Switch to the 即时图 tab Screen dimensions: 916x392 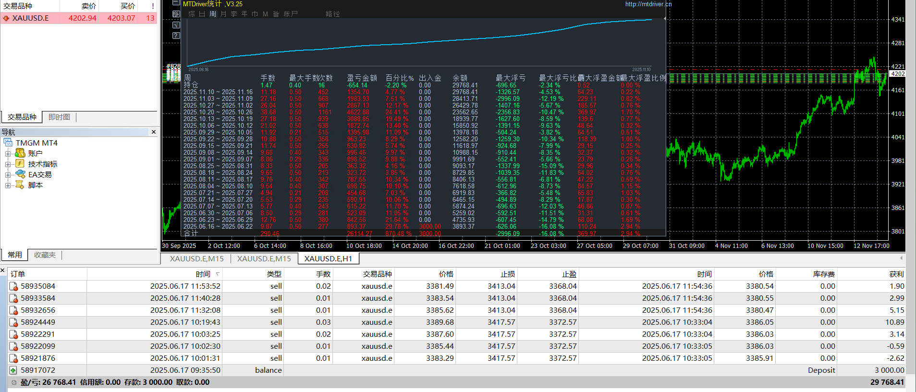click(x=59, y=117)
